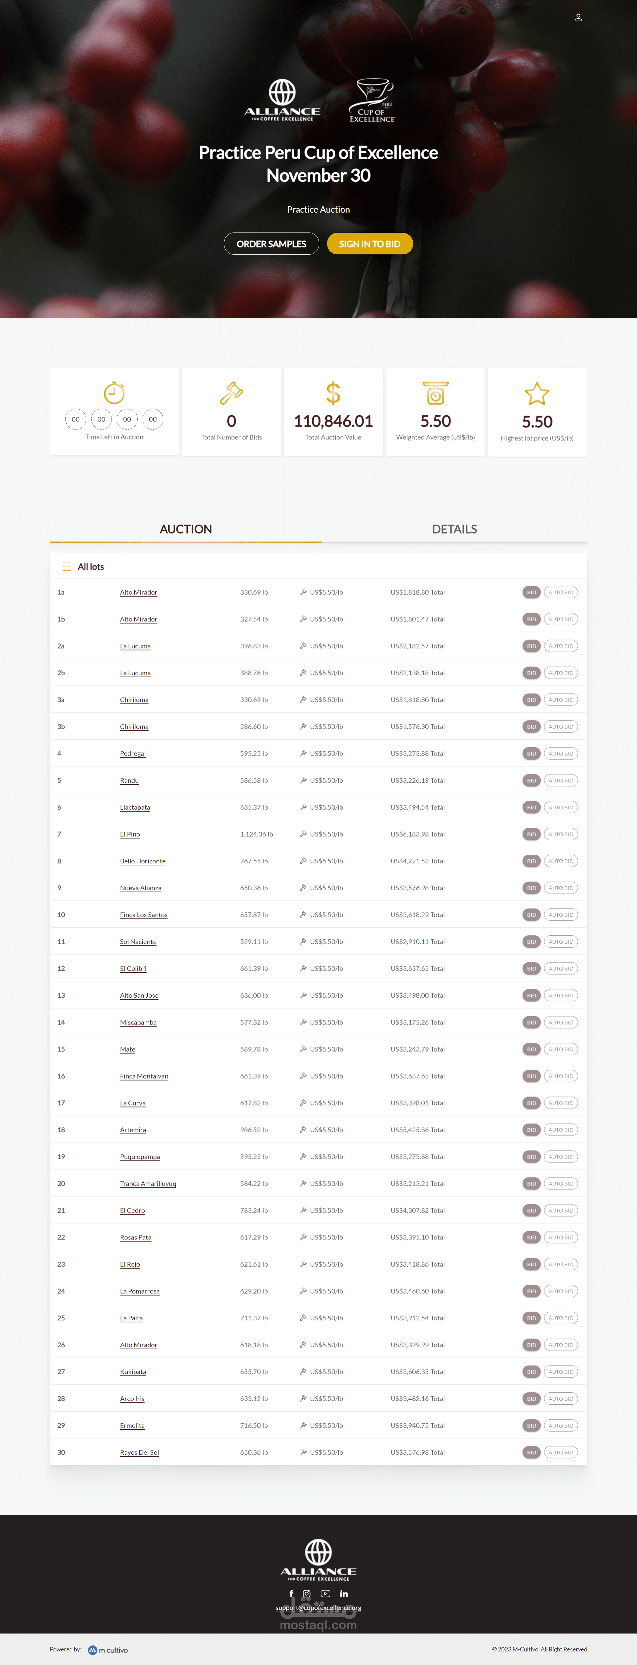Click the All lots grid icon
Viewport: 637px width, 1665px height.
(67, 566)
